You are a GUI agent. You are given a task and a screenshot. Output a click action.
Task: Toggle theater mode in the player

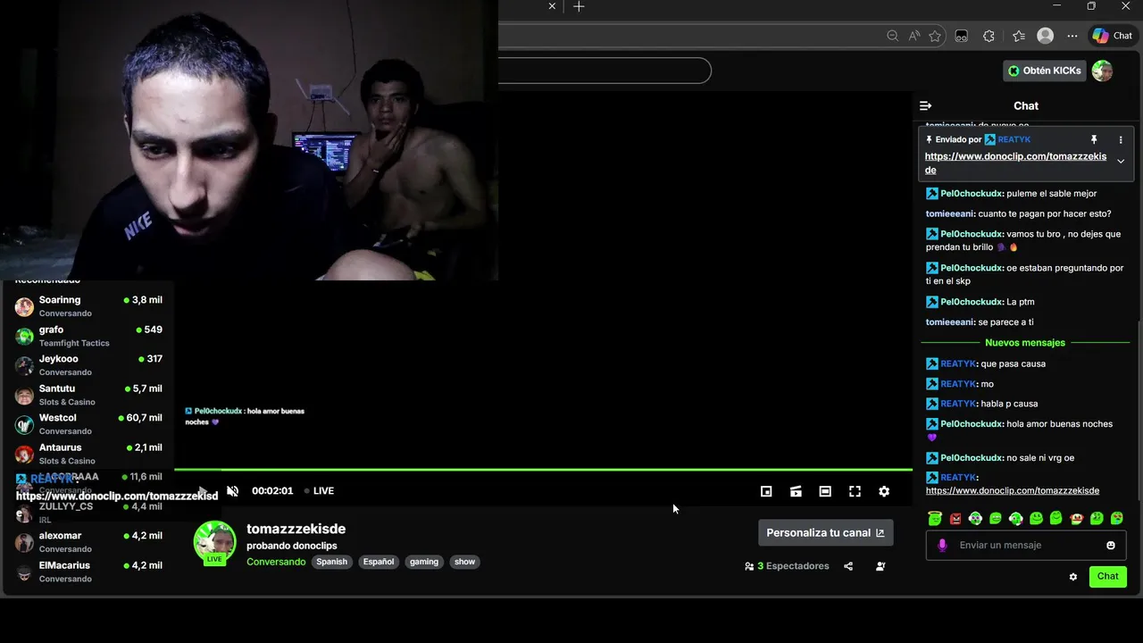click(825, 491)
